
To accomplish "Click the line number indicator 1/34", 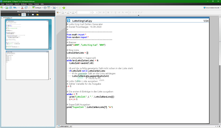I will [x=206, y=21].
